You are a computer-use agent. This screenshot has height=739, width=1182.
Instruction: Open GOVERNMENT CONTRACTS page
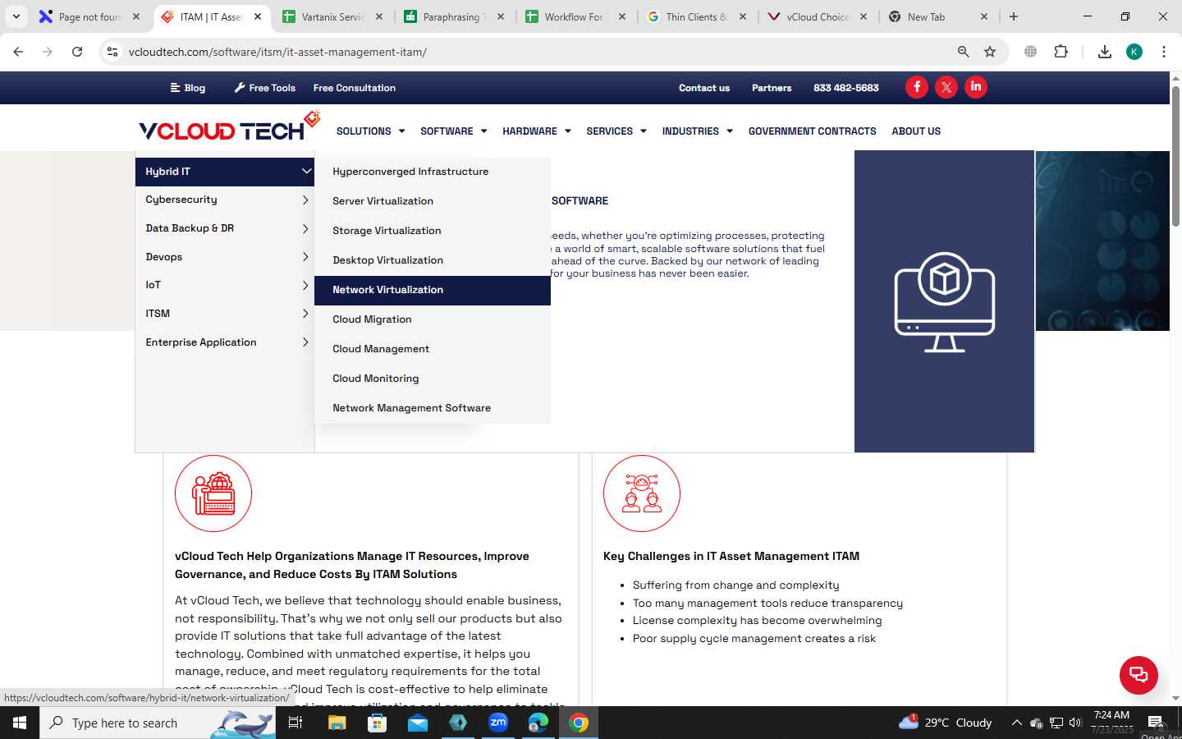[x=812, y=131]
